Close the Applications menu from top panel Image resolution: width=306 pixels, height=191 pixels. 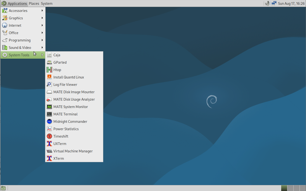click(14, 3)
